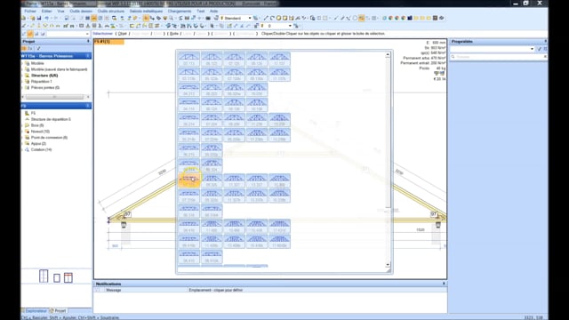Click the project tree horizontal scrollbar
Image resolution: width=569 pixels, height=320 pixels.
pyautogui.click(x=54, y=97)
